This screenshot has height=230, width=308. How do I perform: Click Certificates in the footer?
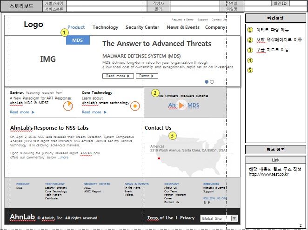[x=52, y=198]
